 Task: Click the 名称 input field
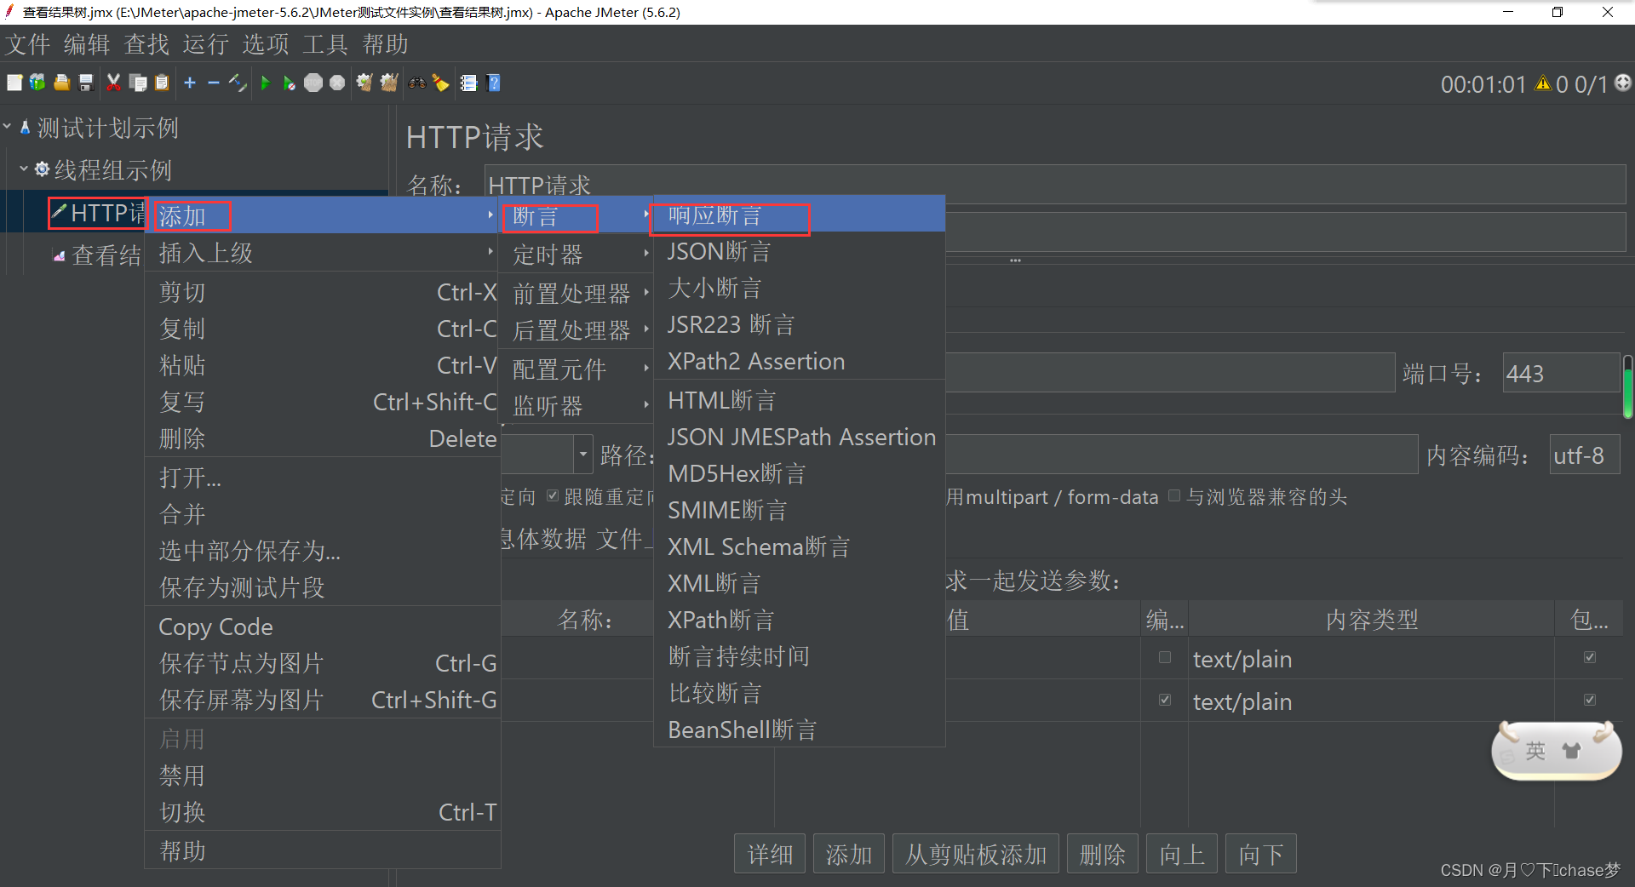1055,184
